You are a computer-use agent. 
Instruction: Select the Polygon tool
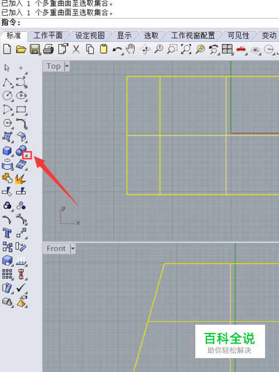(x=7, y=123)
